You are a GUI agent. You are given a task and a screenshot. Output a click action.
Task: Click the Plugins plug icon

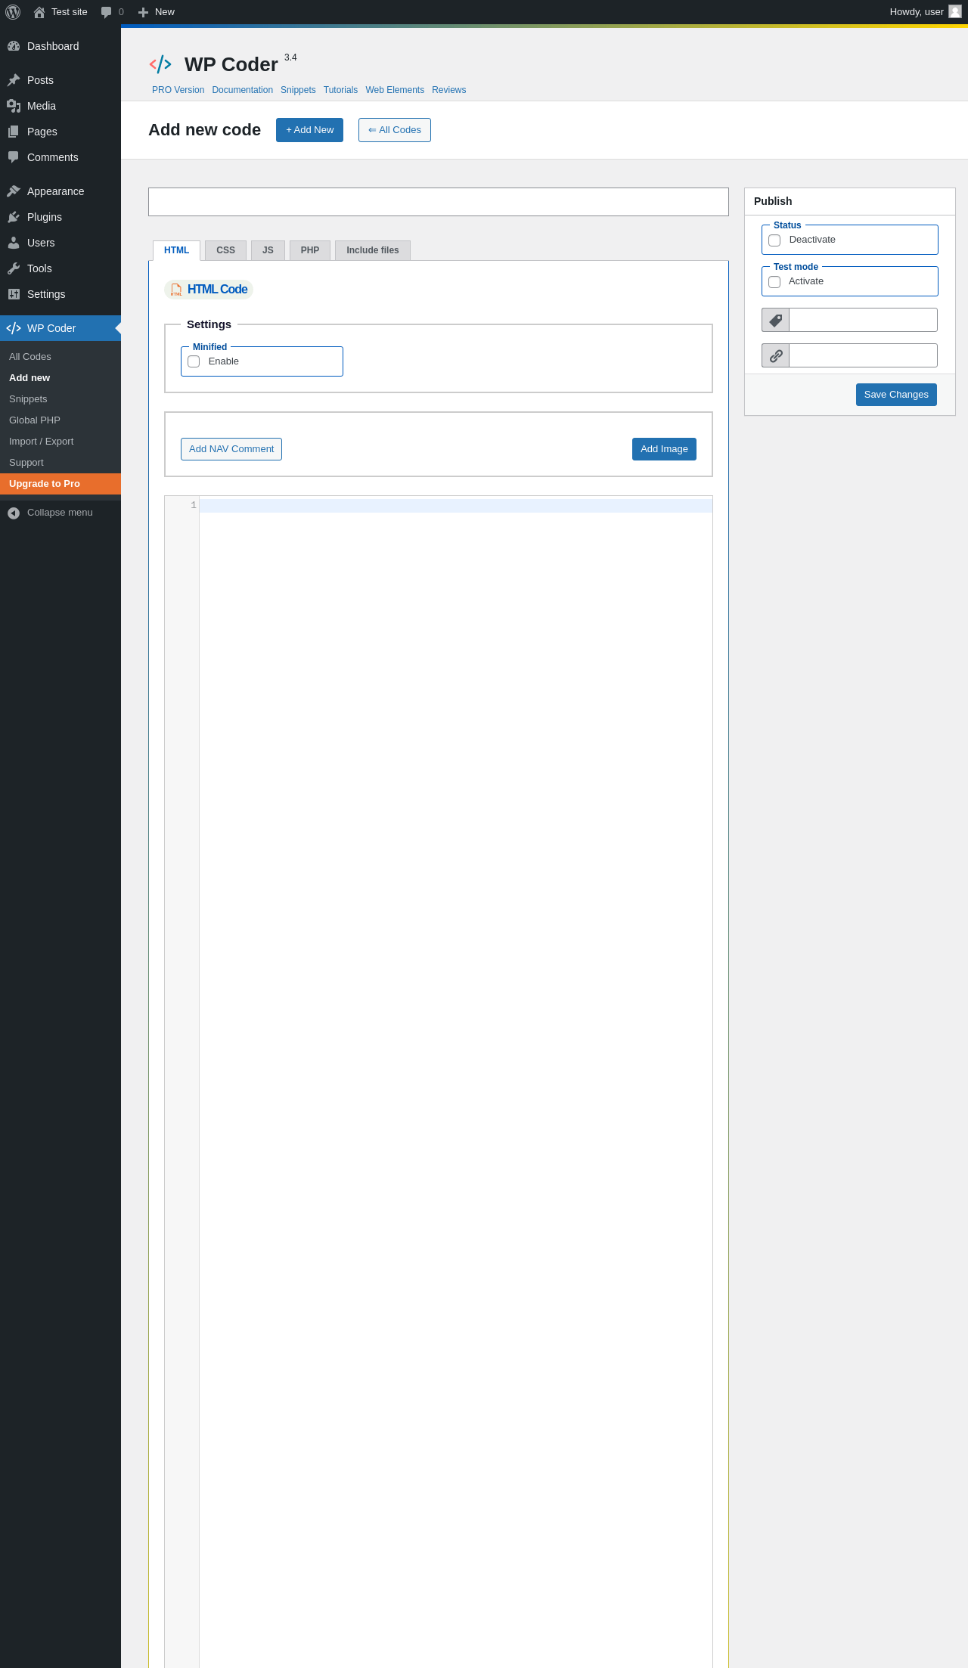click(14, 217)
